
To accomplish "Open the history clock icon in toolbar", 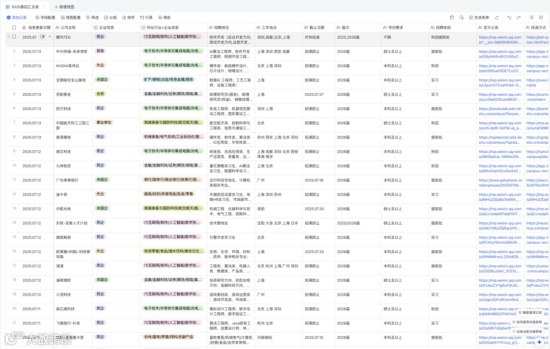I will pyautogui.click(x=461, y=17).
